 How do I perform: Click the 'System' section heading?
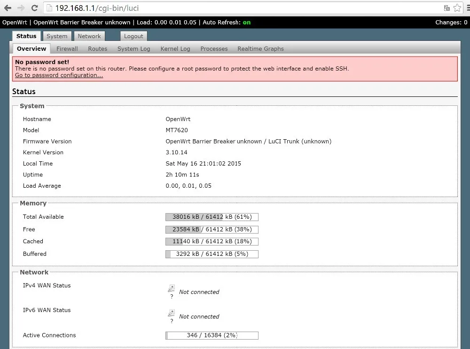tap(32, 106)
